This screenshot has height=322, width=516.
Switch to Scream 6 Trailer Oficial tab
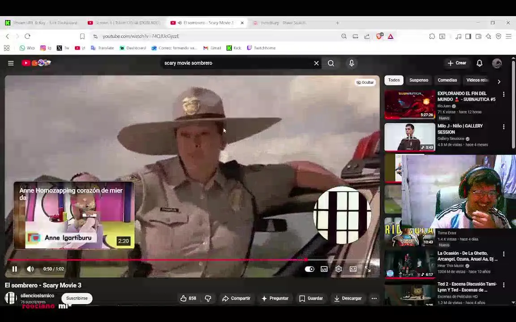click(124, 23)
